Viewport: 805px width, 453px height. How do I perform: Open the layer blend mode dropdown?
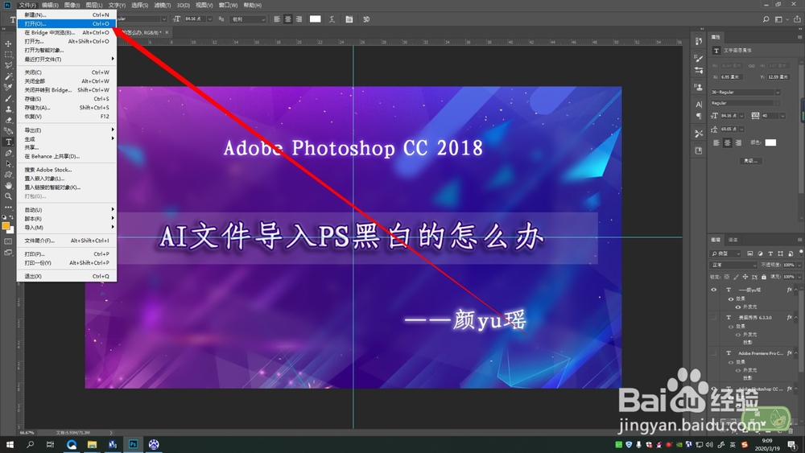coord(733,265)
